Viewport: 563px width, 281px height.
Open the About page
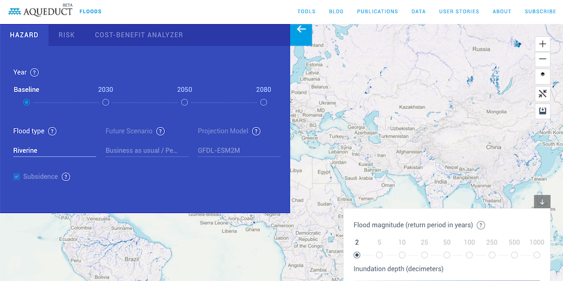[x=501, y=12]
